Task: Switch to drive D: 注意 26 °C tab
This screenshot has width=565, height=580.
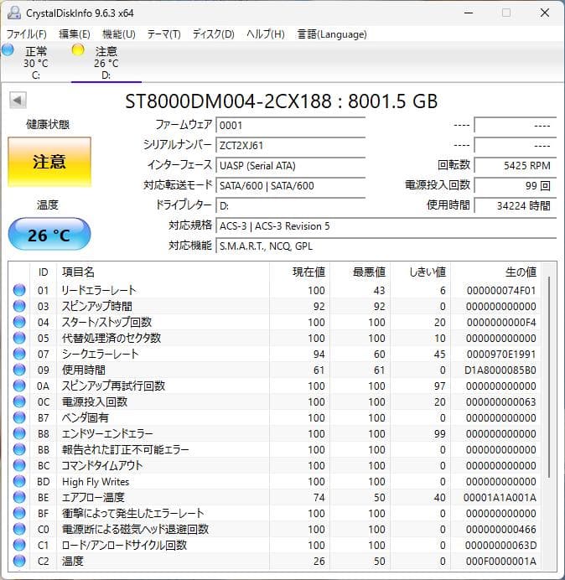Action: (x=106, y=62)
